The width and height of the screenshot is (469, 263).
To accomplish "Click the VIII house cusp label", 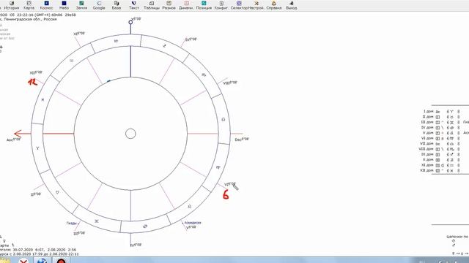I will click(230, 83).
